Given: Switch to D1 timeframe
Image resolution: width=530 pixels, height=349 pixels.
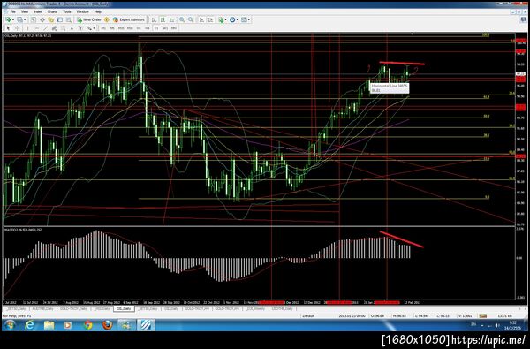Looking at the screenshot, I should [156, 28].
